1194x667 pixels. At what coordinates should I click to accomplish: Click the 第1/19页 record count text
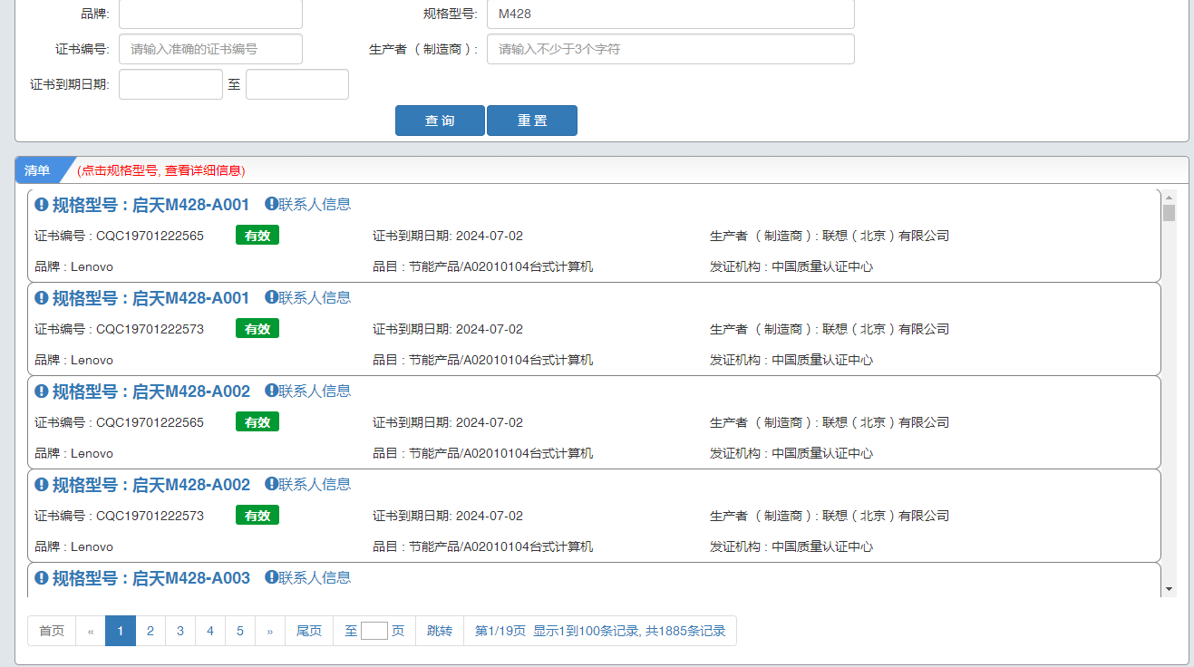point(600,631)
